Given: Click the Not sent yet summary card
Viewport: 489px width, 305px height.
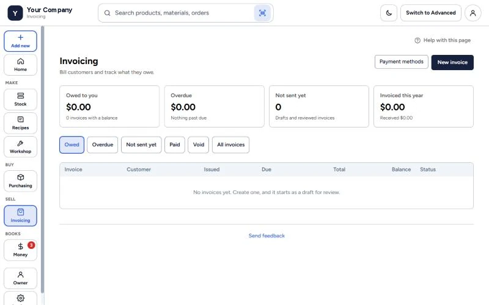Looking at the screenshot, I should (x=318, y=106).
